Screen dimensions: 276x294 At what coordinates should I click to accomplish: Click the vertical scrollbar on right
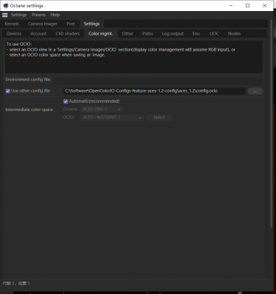[271, 123]
